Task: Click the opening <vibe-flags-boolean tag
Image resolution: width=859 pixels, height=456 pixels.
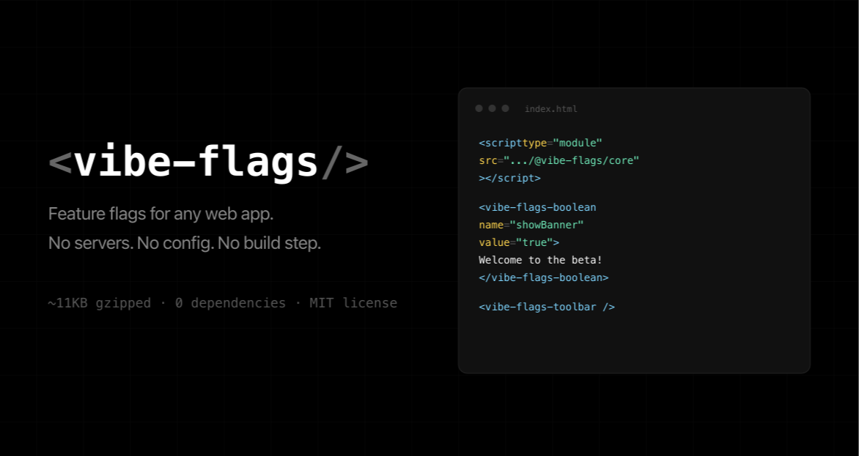Action: point(537,207)
